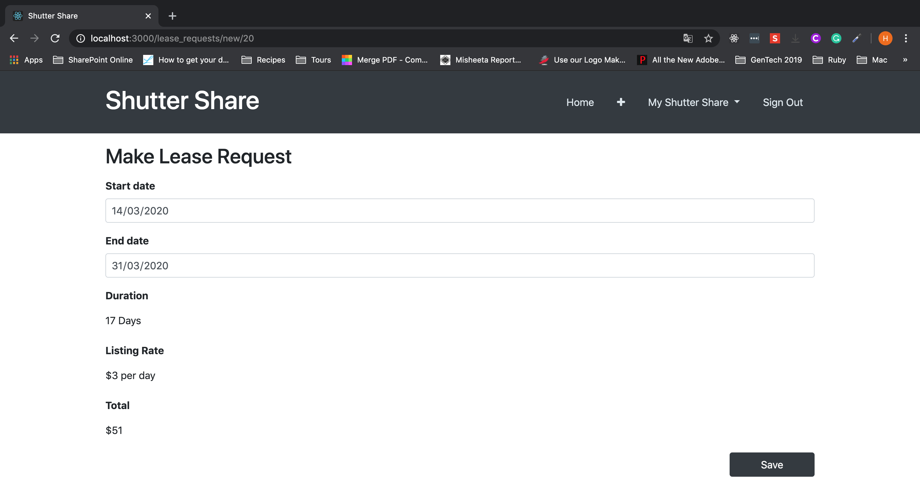
Task: Click the Save button
Action: click(772, 464)
